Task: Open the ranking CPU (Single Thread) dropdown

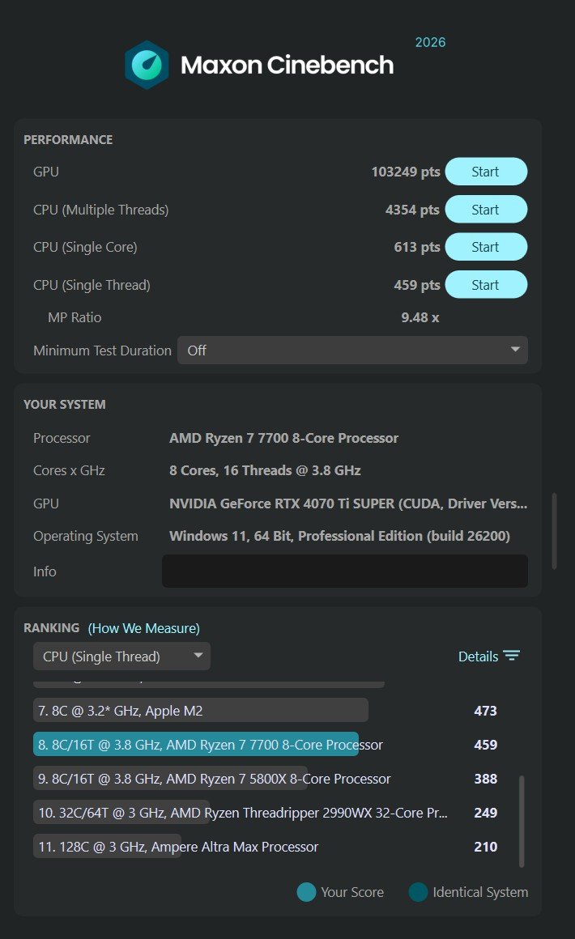Action: click(x=121, y=656)
